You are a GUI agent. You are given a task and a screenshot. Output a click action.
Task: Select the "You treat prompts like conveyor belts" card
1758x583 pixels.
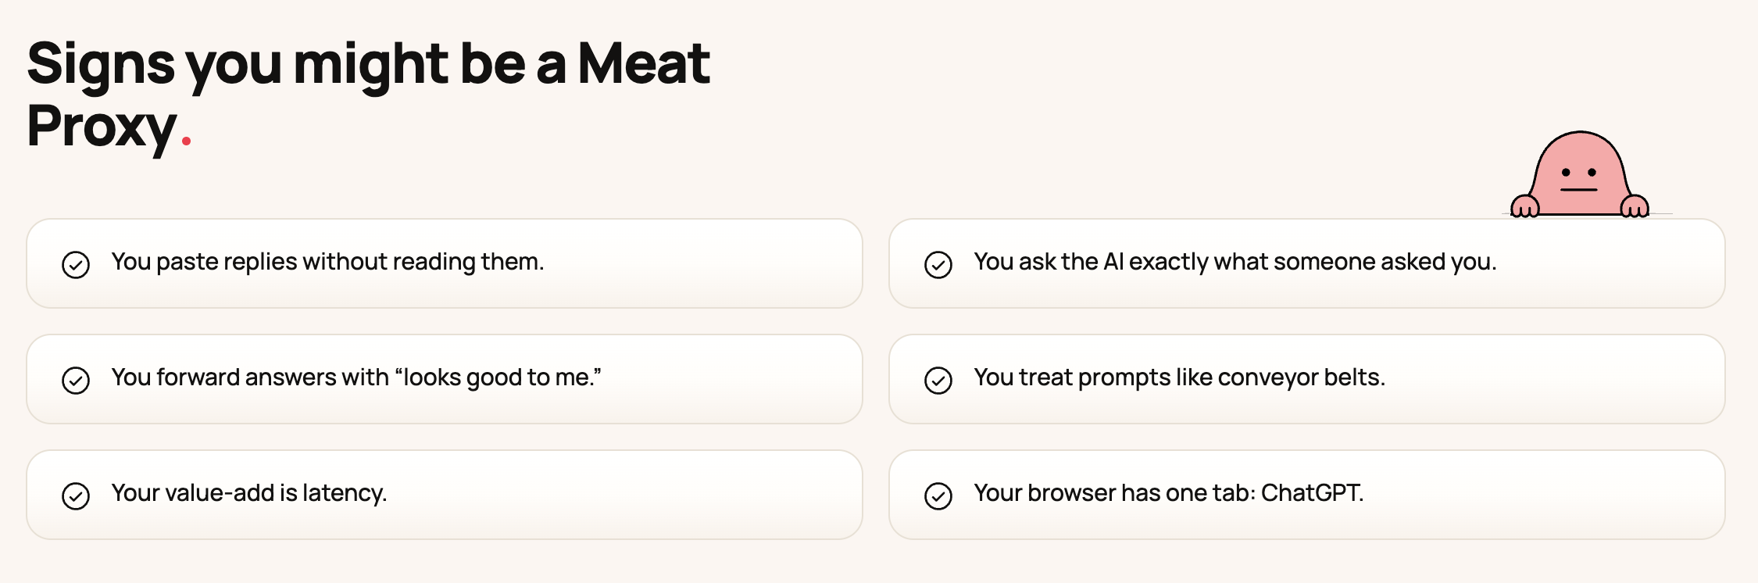(x=1307, y=379)
